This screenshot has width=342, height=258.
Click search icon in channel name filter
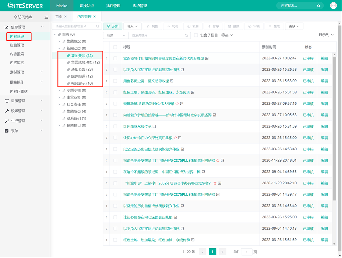98,26
